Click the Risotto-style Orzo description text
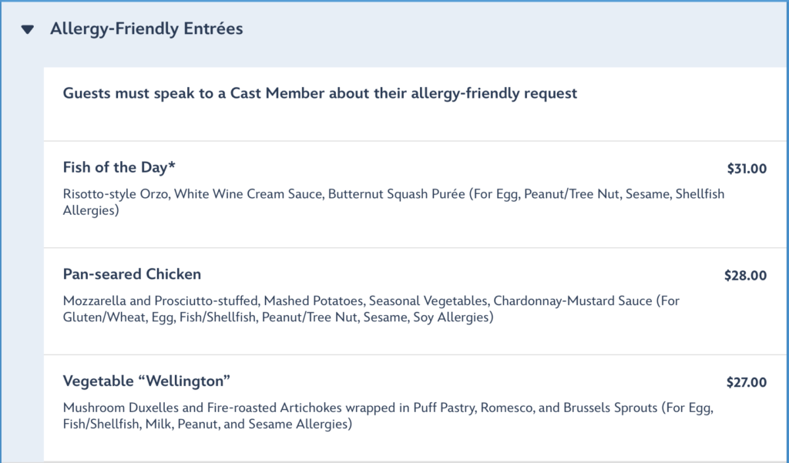 pos(394,202)
